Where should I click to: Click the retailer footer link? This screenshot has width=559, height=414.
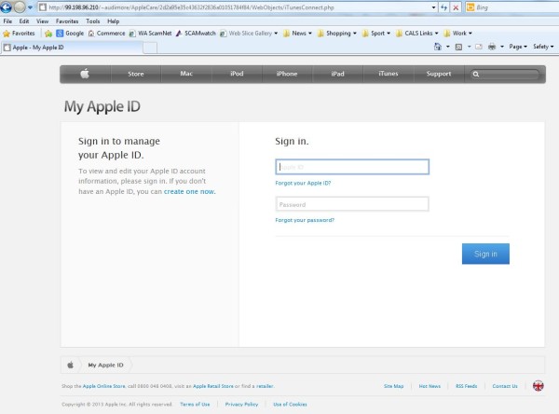(265, 386)
